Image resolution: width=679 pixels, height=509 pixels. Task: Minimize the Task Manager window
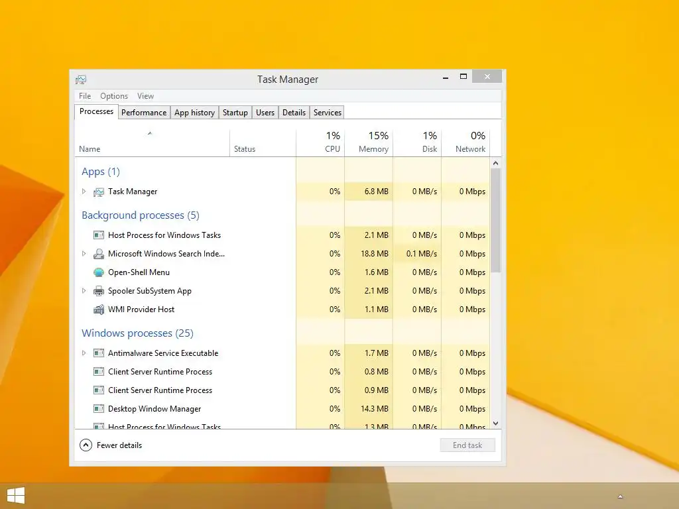pyautogui.click(x=446, y=77)
